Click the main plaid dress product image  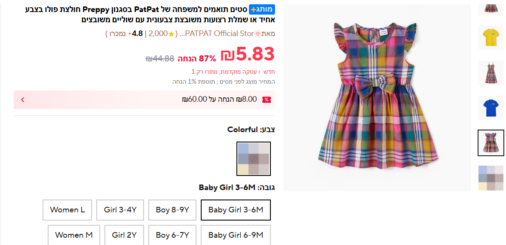[377, 98]
